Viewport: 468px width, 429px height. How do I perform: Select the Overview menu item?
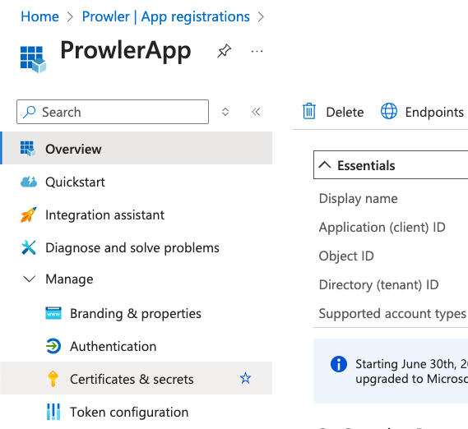tap(136, 148)
